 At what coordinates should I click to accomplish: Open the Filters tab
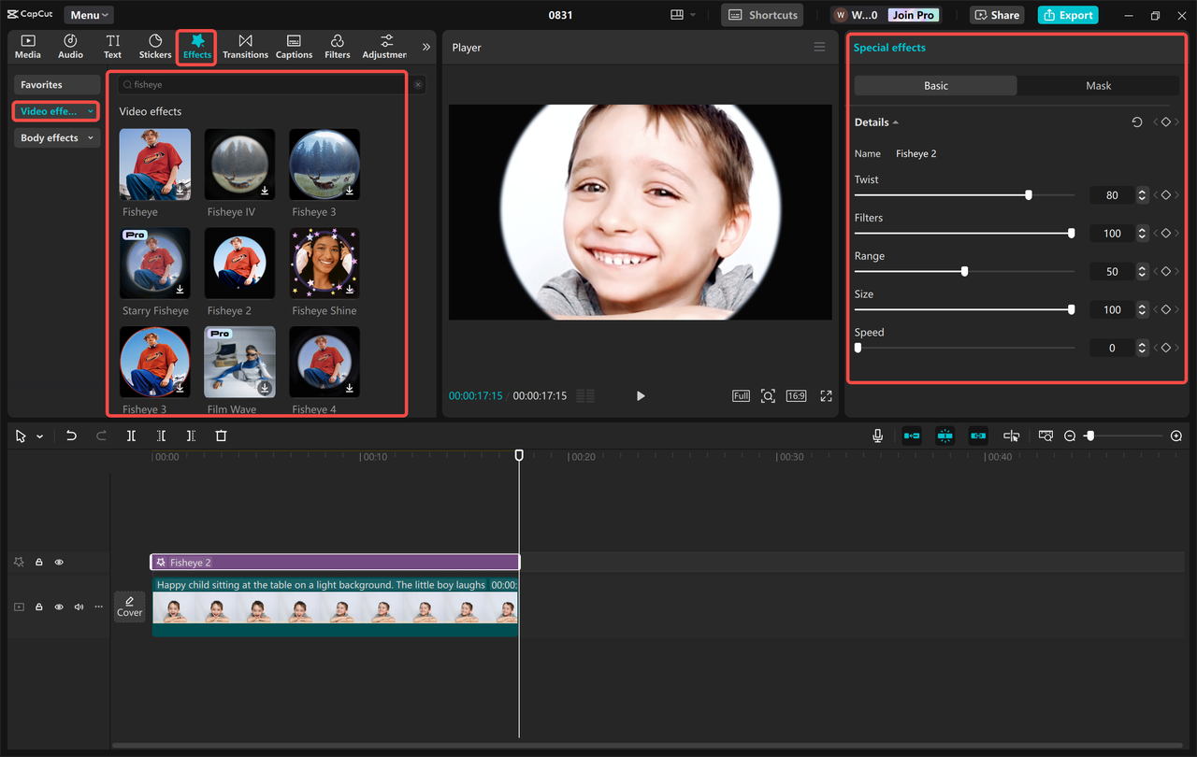click(338, 47)
